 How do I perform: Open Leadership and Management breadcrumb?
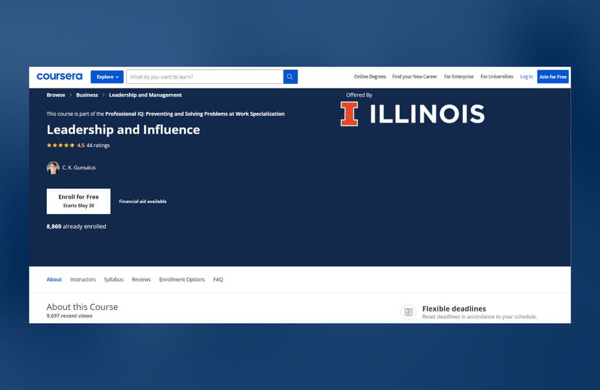(x=145, y=95)
